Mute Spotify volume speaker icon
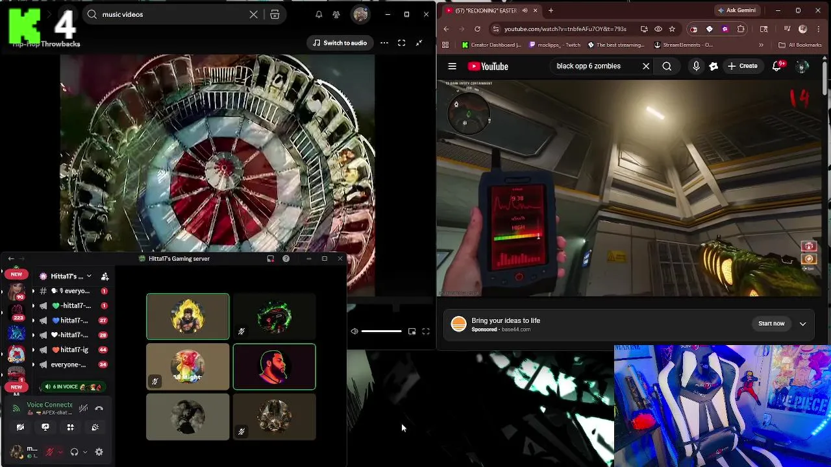The image size is (831, 467). click(x=354, y=331)
